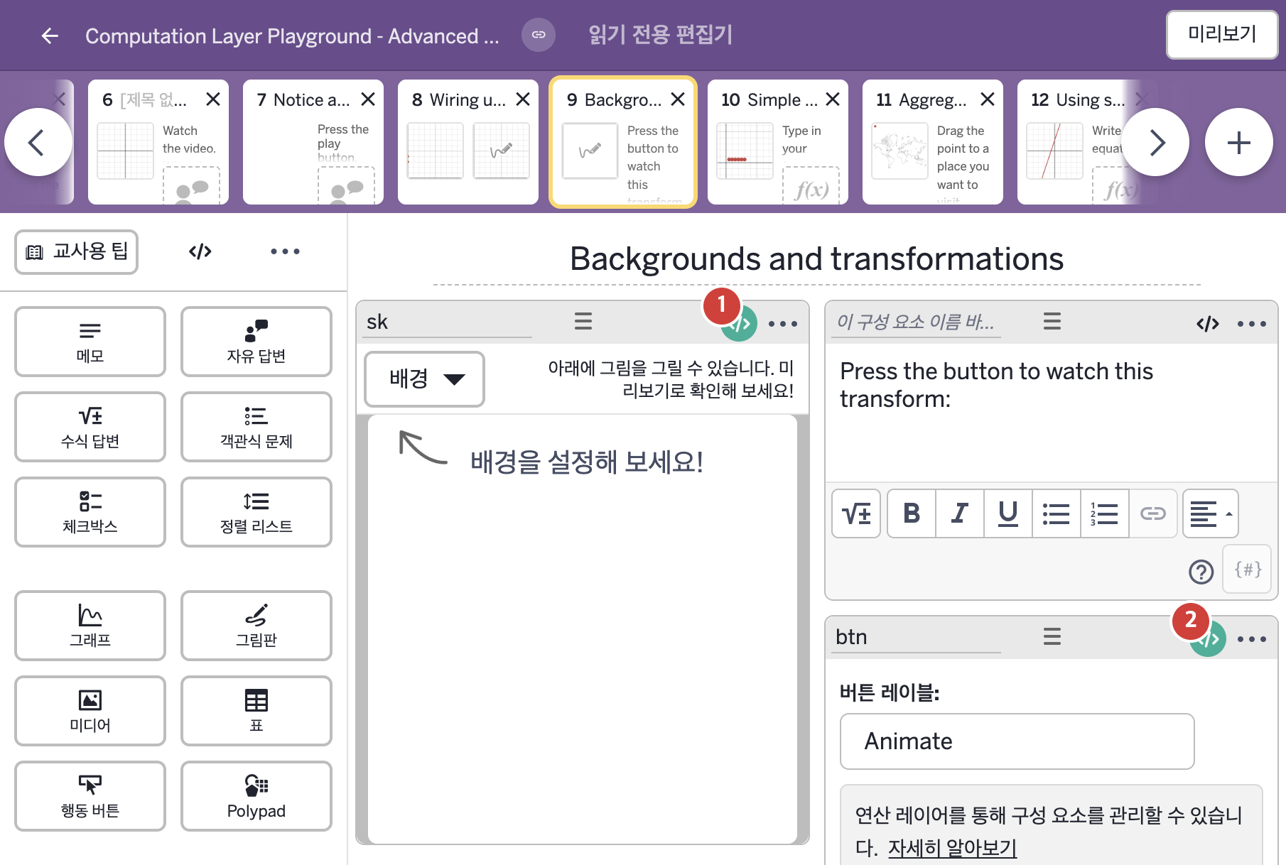Add a 체크박스 checkbox component

[x=90, y=512]
